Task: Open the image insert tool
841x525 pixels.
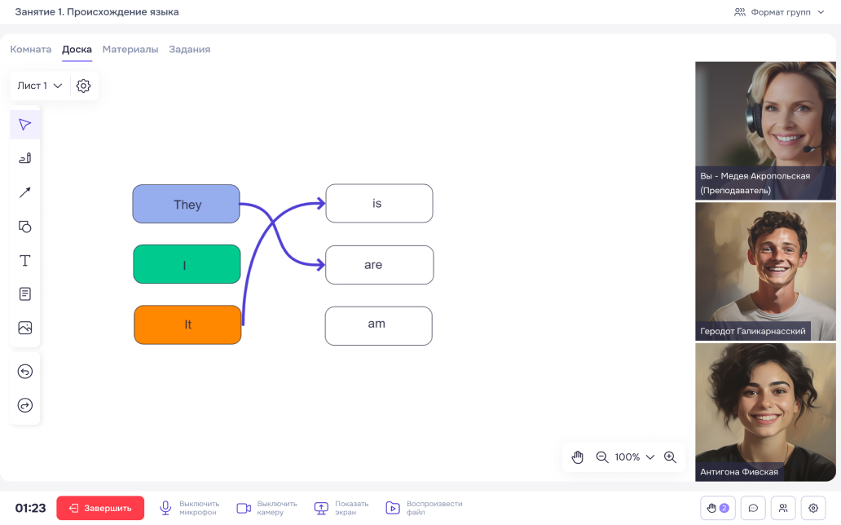Action: click(25, 328)
